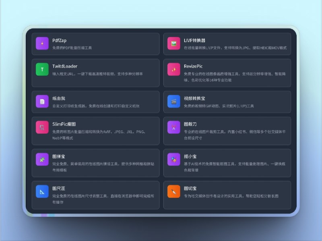This screenshot has height=241, width=322.
Task: Select the 视频转换宝 clapperboard icon
Action: click(x=174, y=101)
